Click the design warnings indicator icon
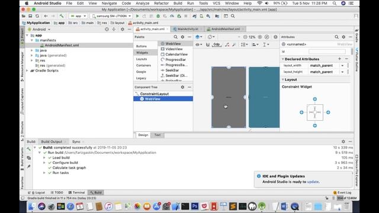The image size is (379, 213). pyautogui.click(x=275, y=37)
